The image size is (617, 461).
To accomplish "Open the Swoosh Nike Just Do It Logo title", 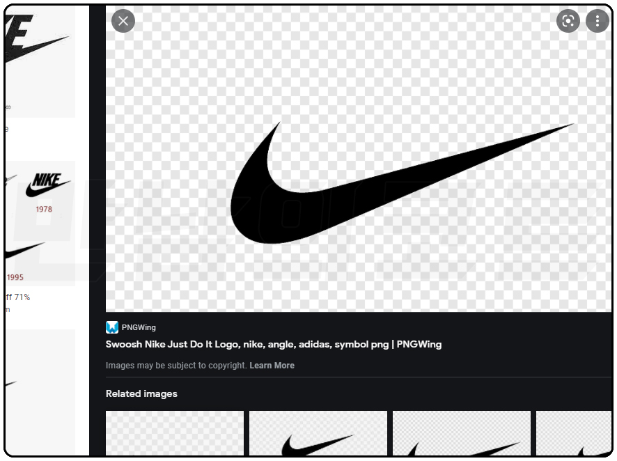I will (274, 344).
